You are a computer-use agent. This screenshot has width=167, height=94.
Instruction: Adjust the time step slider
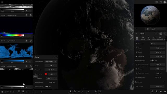41,92
